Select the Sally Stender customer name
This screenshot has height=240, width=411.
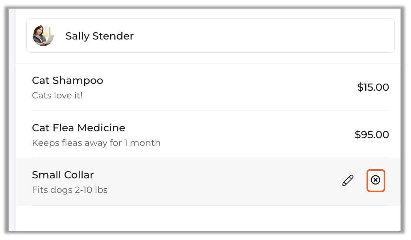click(99, 36)
